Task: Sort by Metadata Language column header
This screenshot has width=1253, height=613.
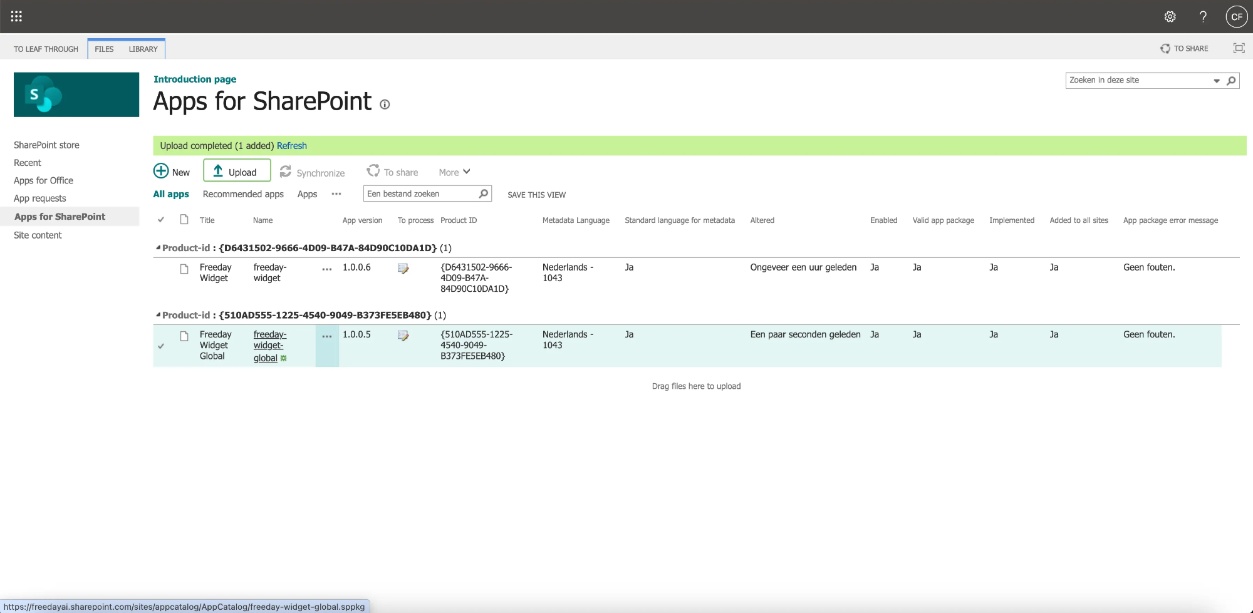Action: coord(576,220)
